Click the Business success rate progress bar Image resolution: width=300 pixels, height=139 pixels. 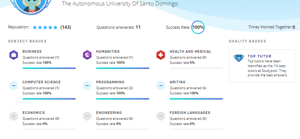click(49, 68)
